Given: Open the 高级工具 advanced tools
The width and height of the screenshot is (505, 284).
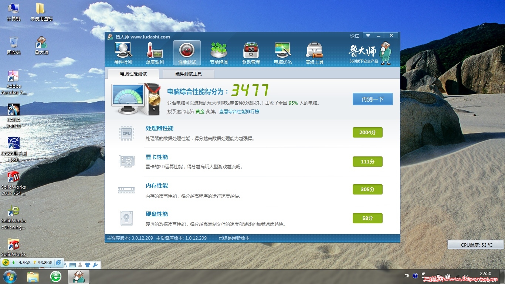Looking at the screenshot, I should (x=315, y=53).
